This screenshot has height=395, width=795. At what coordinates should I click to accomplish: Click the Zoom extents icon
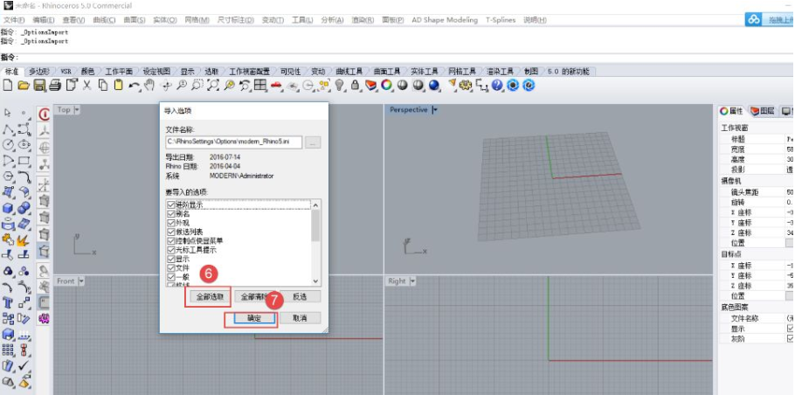pos(213,85)
